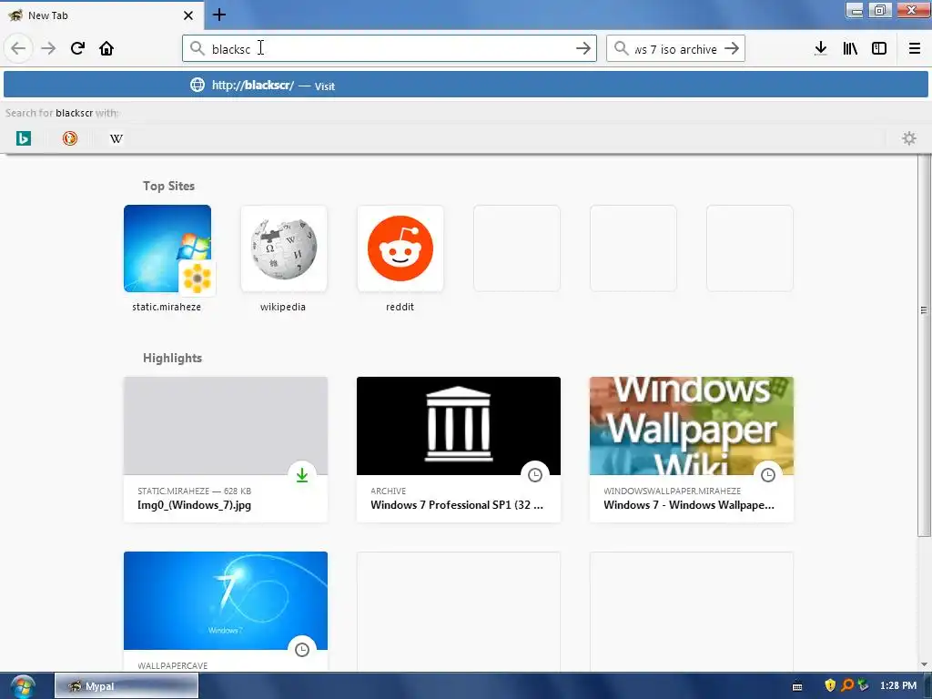Open the on-screen keyboard tray icon
932x699 pixels.
pos(797,686)
